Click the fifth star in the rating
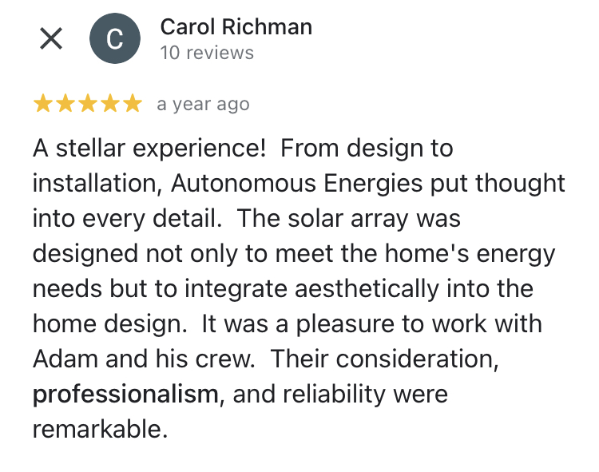Viewport: 599px width, 472px height. [x=132, y=104]
